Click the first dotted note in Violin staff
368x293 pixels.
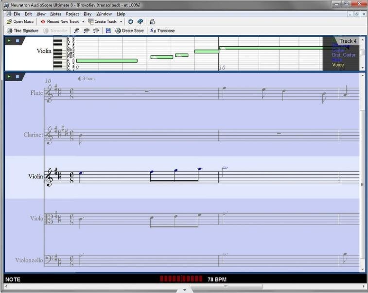click(81, 173)
